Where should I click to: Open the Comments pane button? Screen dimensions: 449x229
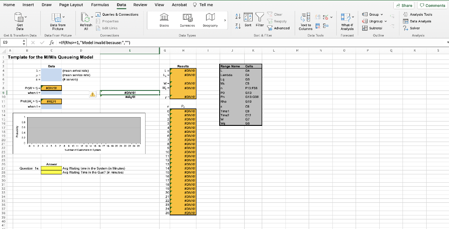point(432,5)
